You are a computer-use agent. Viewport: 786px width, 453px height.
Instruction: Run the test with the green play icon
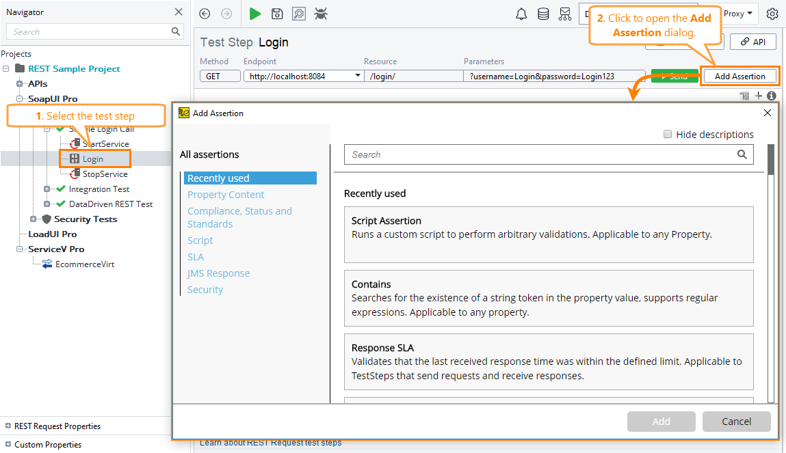[255, 14]
